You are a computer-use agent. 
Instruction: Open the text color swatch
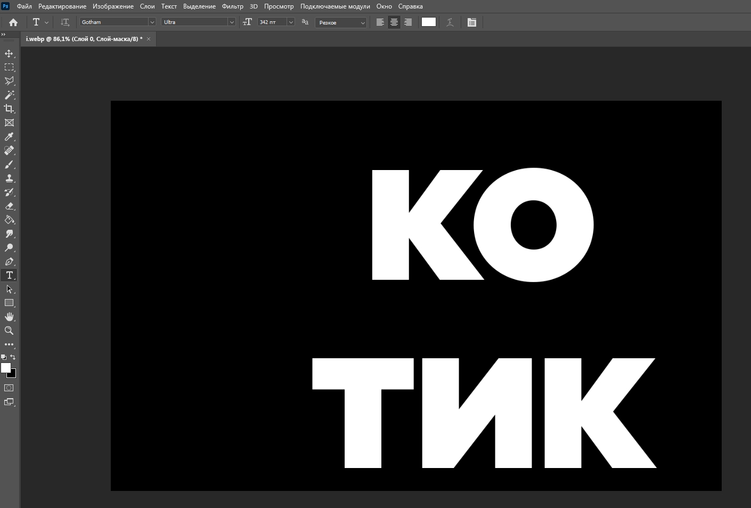click(429, 22)
